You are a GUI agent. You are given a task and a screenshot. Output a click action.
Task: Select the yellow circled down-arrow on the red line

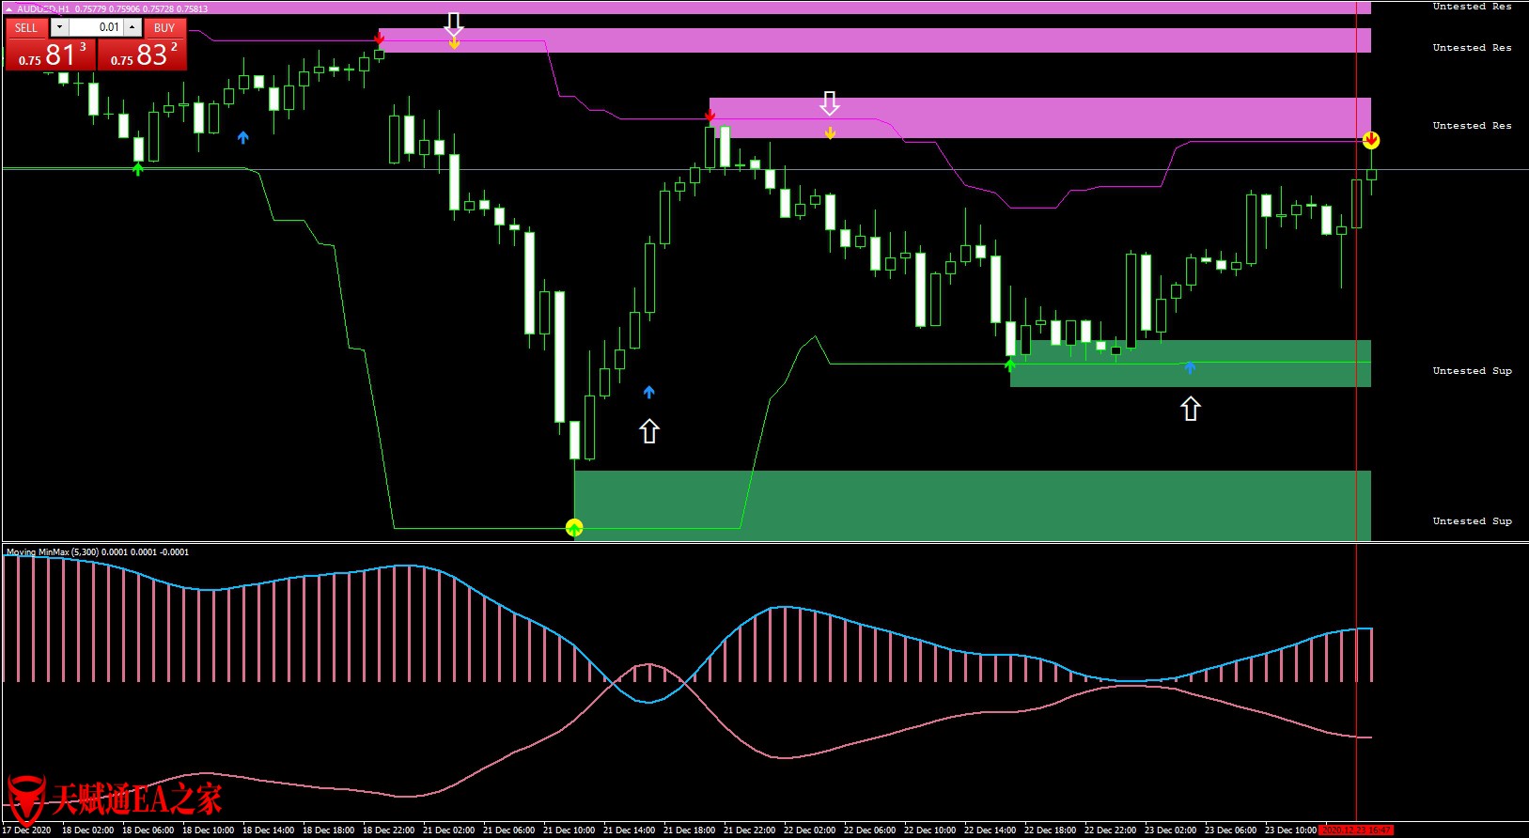[1371, 141]
